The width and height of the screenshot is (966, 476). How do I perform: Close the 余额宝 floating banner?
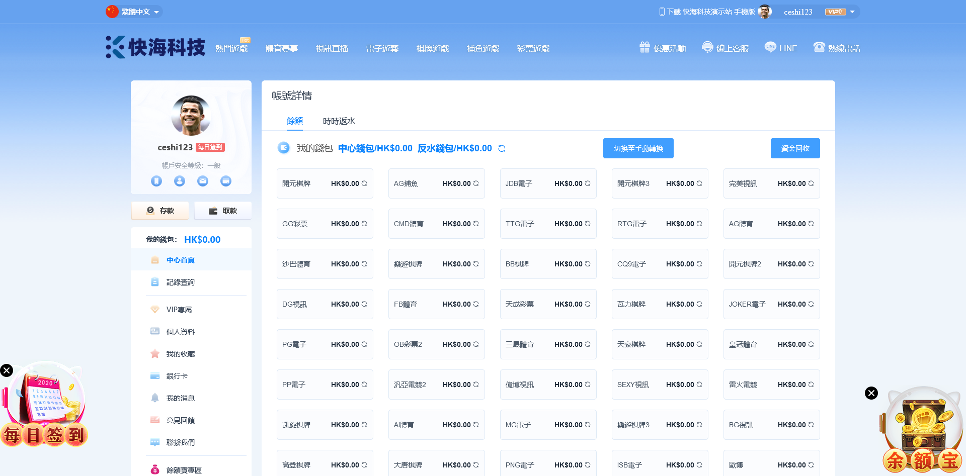click(871, 393)
